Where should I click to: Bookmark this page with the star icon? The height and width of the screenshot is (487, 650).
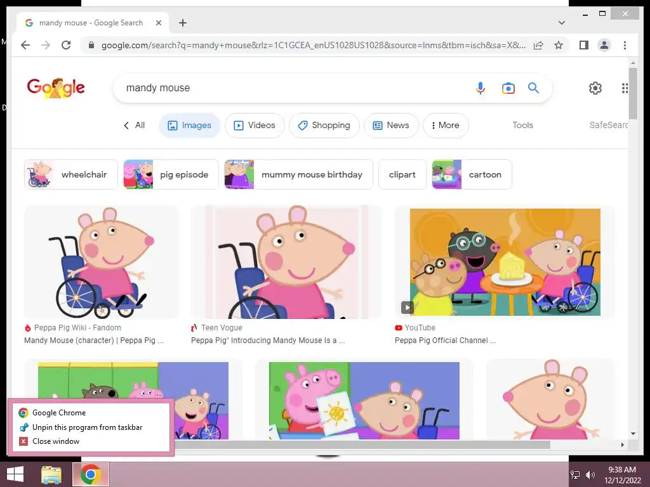tap(559, 45)
